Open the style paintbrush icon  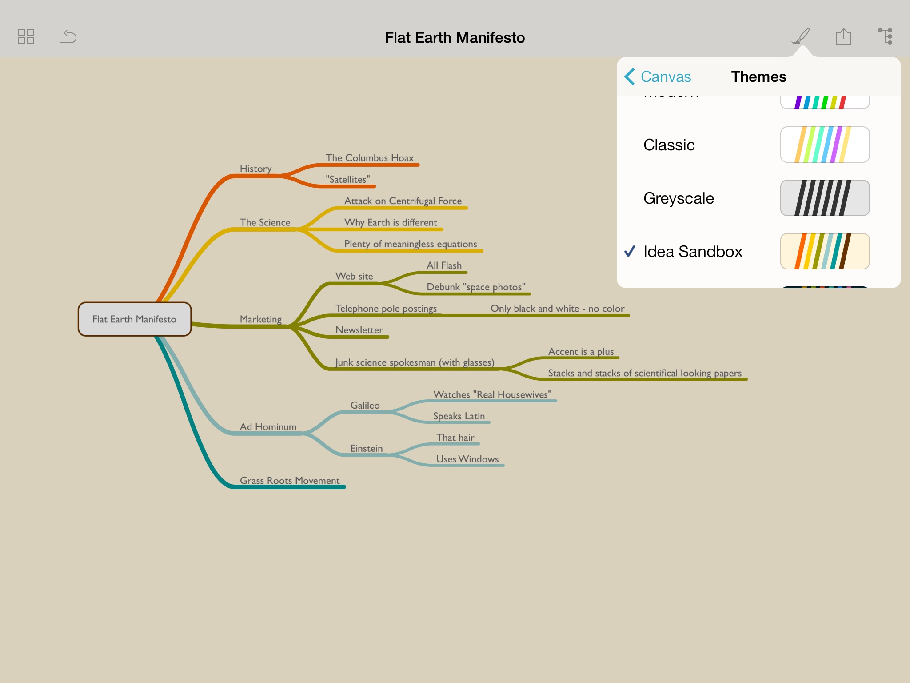tap(801, 36)
